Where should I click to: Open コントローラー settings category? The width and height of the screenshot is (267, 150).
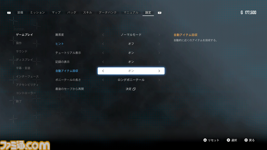point(26,93)
